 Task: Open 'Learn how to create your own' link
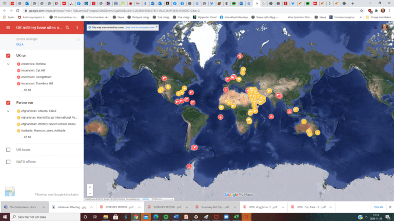[140, 27]
